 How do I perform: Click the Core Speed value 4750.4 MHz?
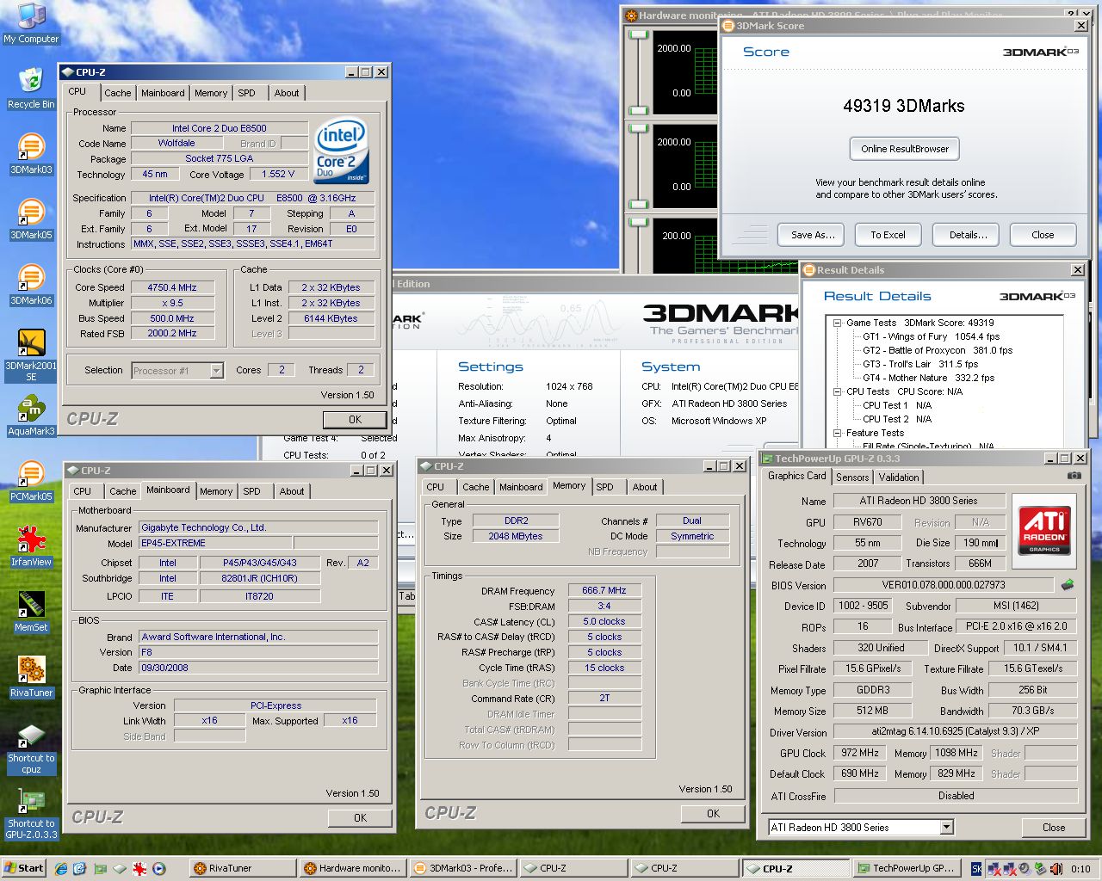point(172,287)
